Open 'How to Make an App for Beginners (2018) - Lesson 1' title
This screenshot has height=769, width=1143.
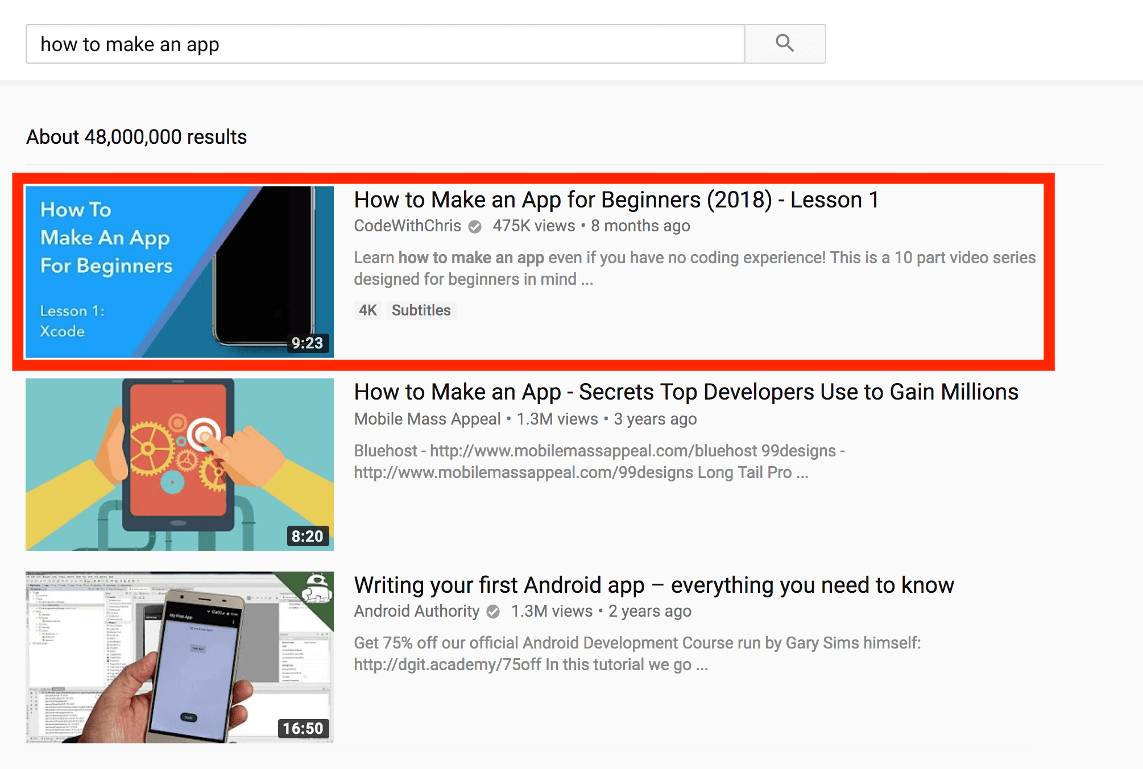616,200
